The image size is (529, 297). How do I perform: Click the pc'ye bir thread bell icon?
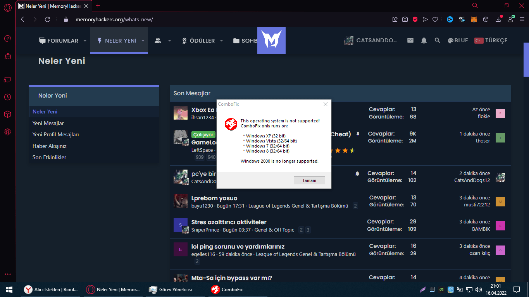pos(357,173)
